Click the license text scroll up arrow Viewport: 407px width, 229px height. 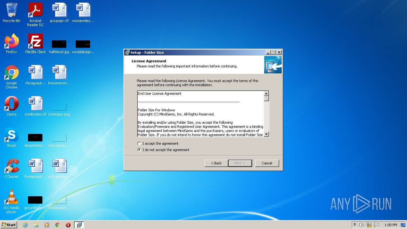pos(266,94)
